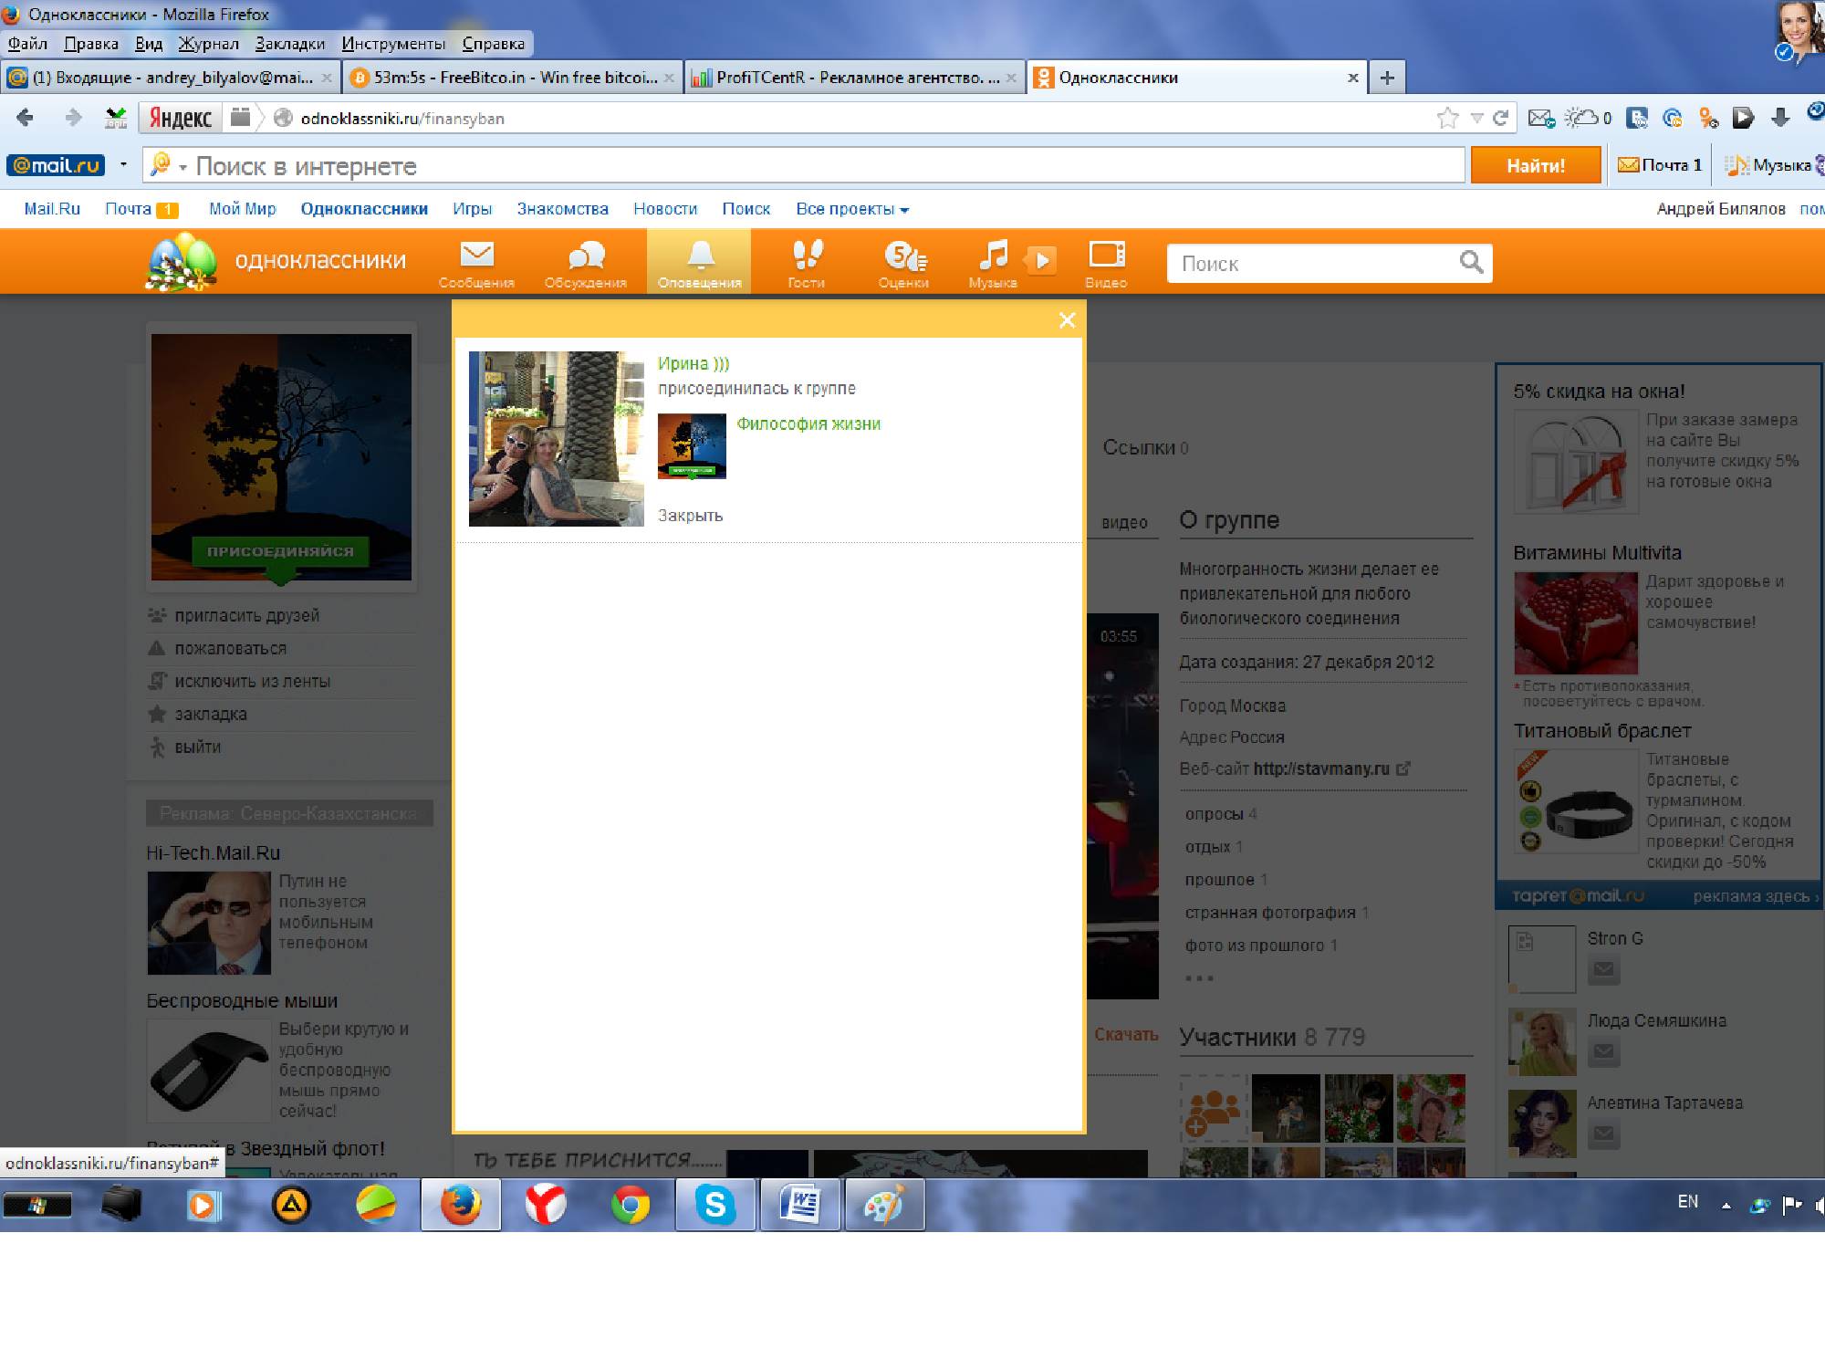Click the Закрыть link in popup
Screen dimensions: 1825x1369
690,515
